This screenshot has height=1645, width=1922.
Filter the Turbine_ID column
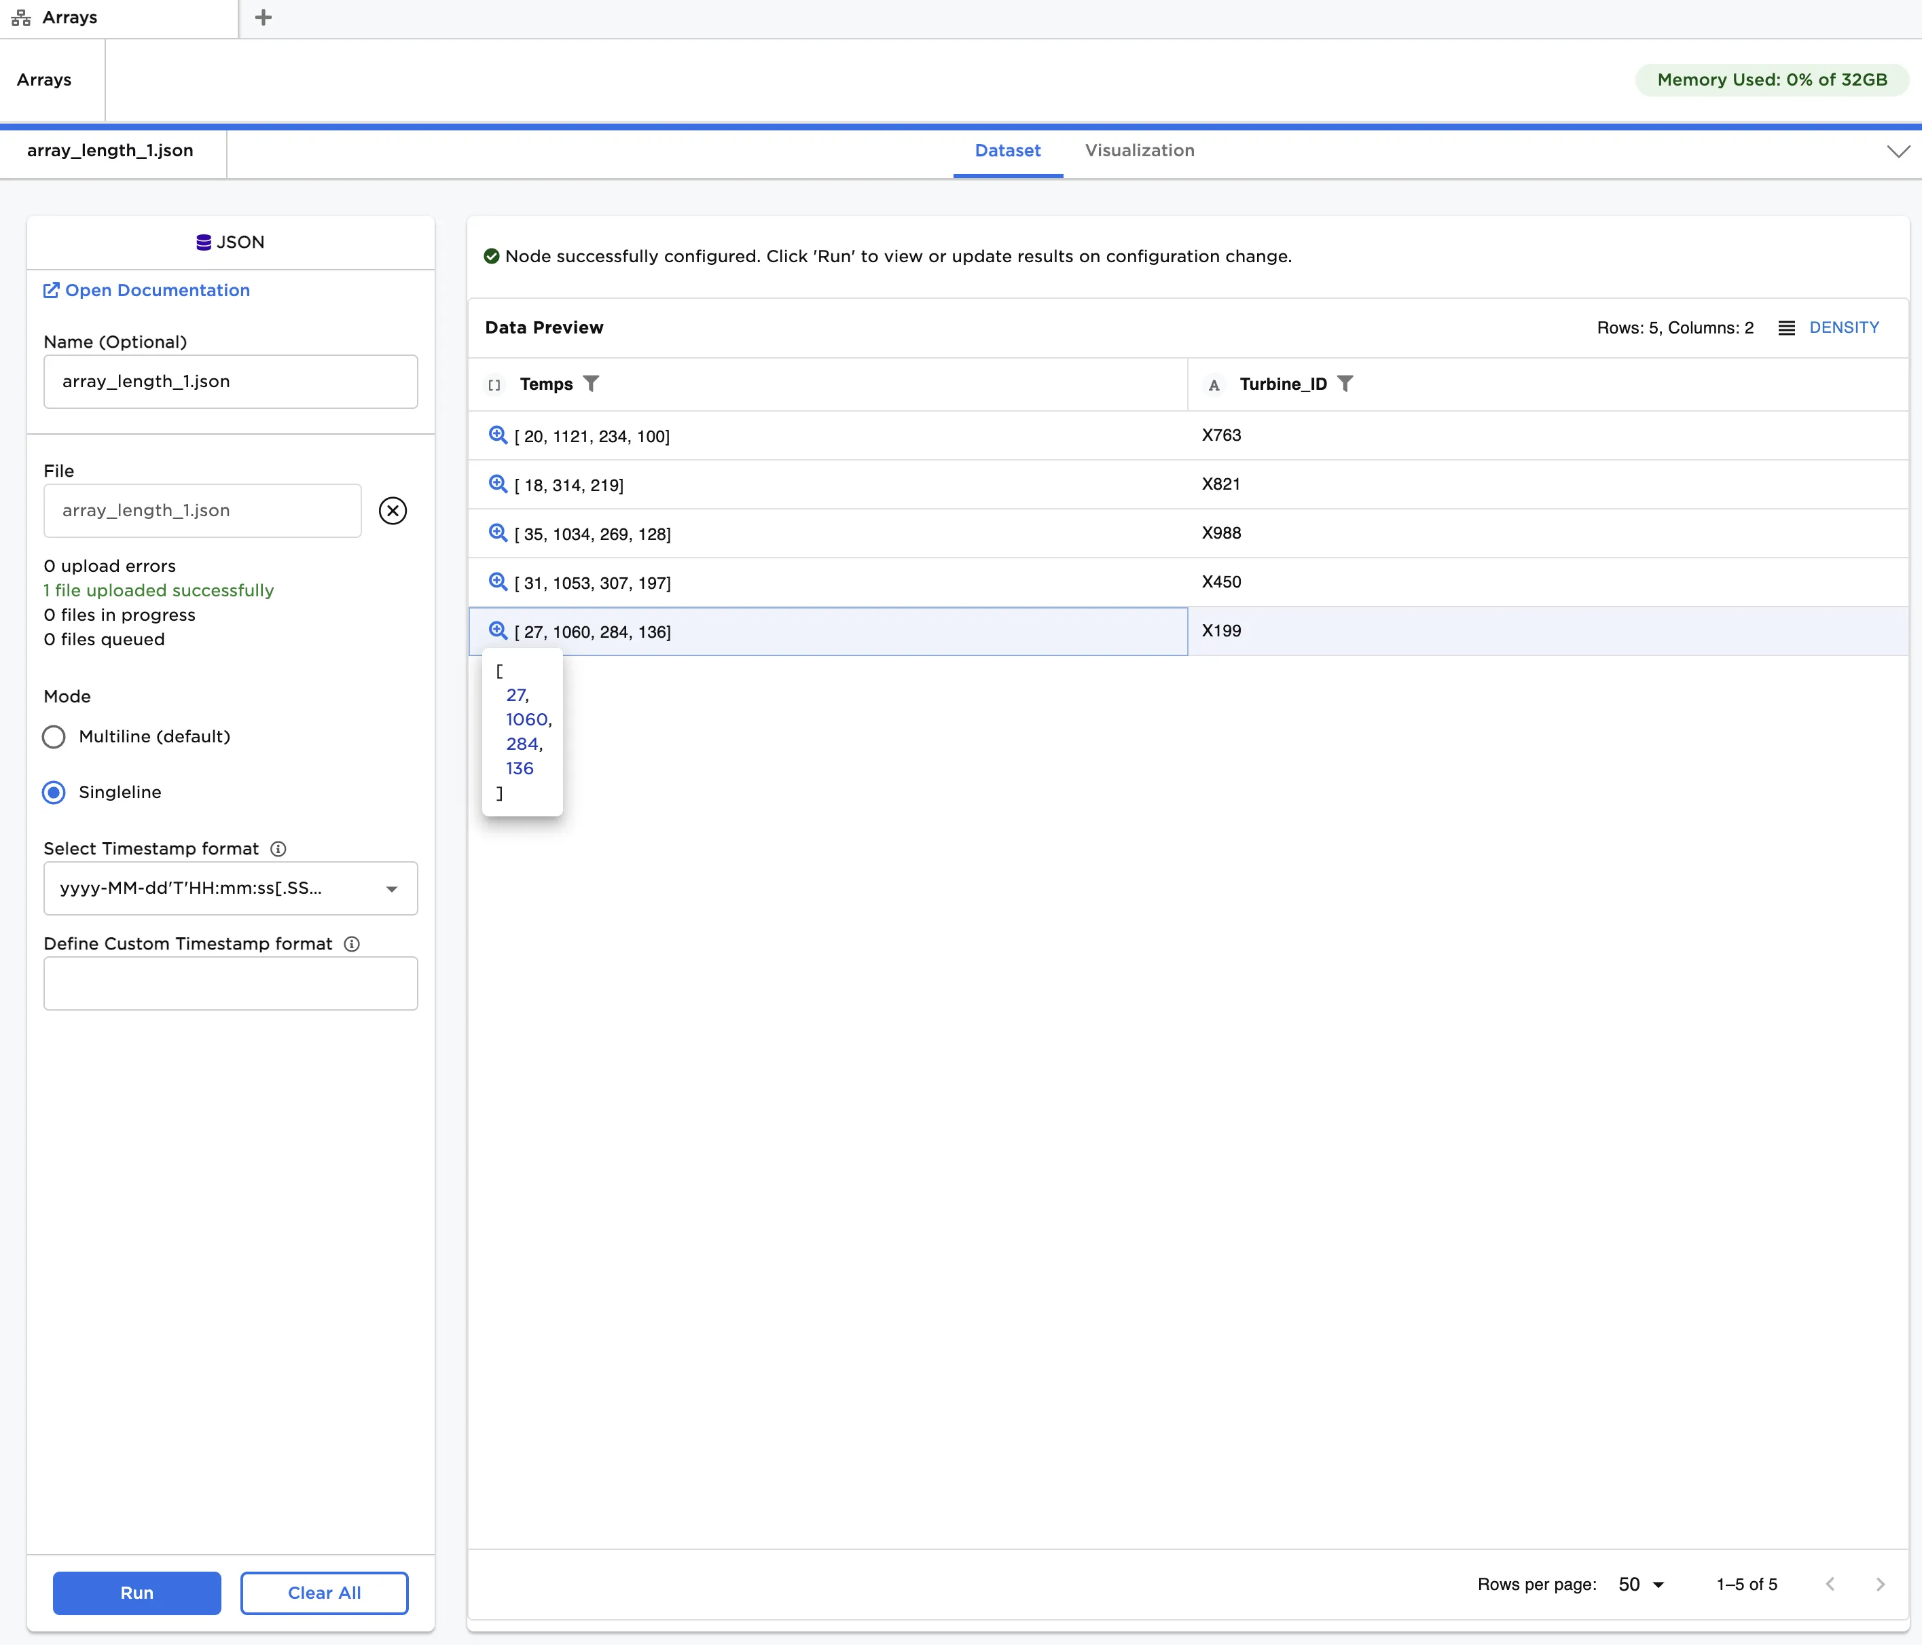[1345, 384]
